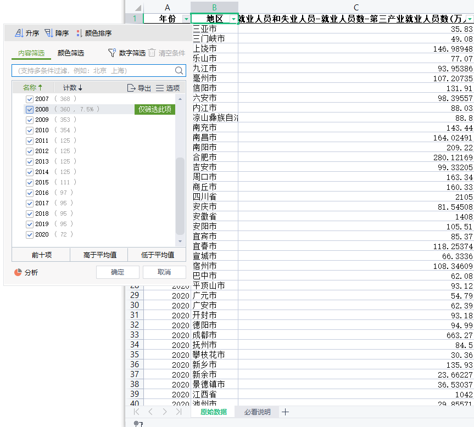Uncheck the 2015 checkbox

(x=29, y=182)
